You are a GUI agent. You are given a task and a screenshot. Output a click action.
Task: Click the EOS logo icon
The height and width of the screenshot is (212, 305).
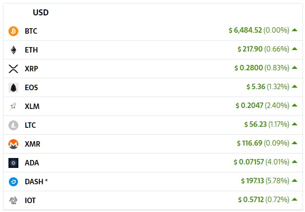(x=13, y=88)
